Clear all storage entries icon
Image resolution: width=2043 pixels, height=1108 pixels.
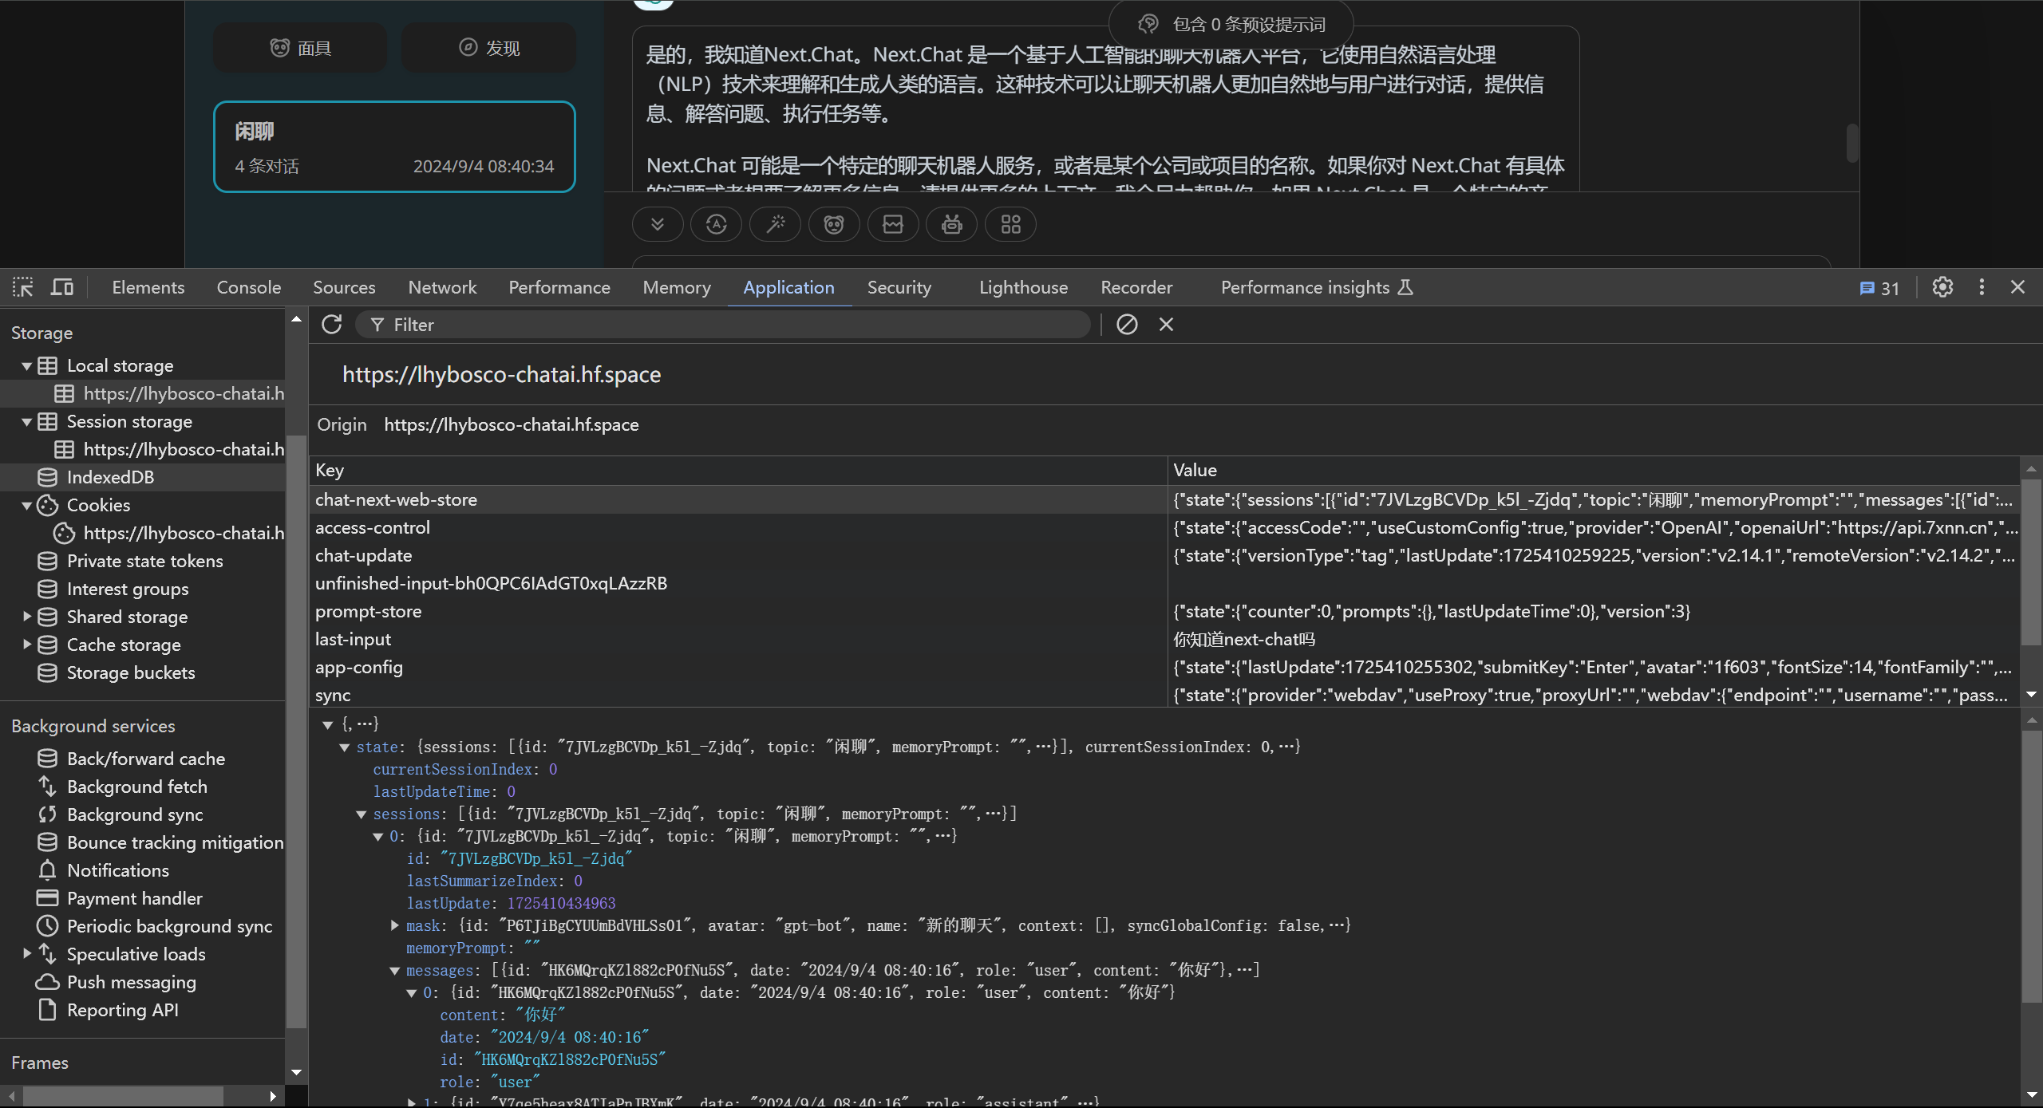[x=1127, y=325]
